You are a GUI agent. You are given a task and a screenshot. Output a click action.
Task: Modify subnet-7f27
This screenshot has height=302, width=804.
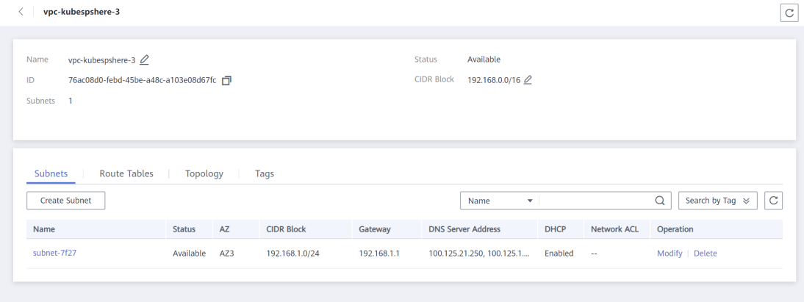click(670, 254)
